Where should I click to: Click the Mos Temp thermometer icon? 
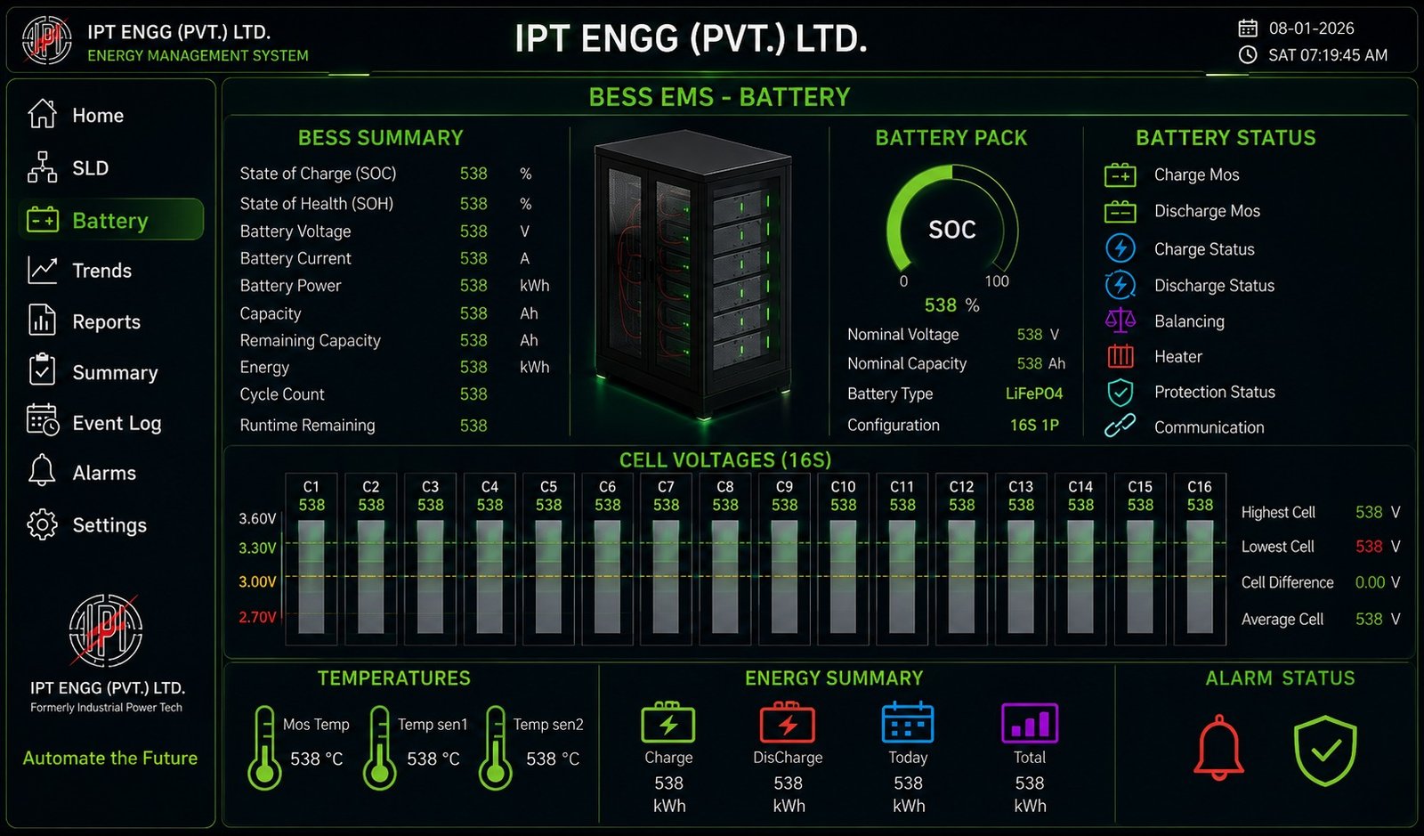coord(264,748)
